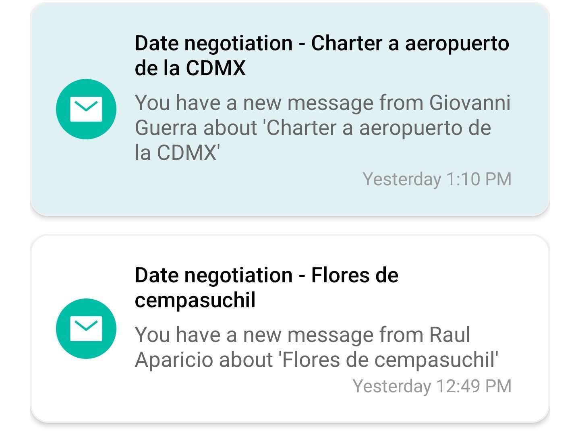Click 'You have a new message from Raul'
Image resolution: width=580 pixels, height=435 pixels.
pos(302,335)
